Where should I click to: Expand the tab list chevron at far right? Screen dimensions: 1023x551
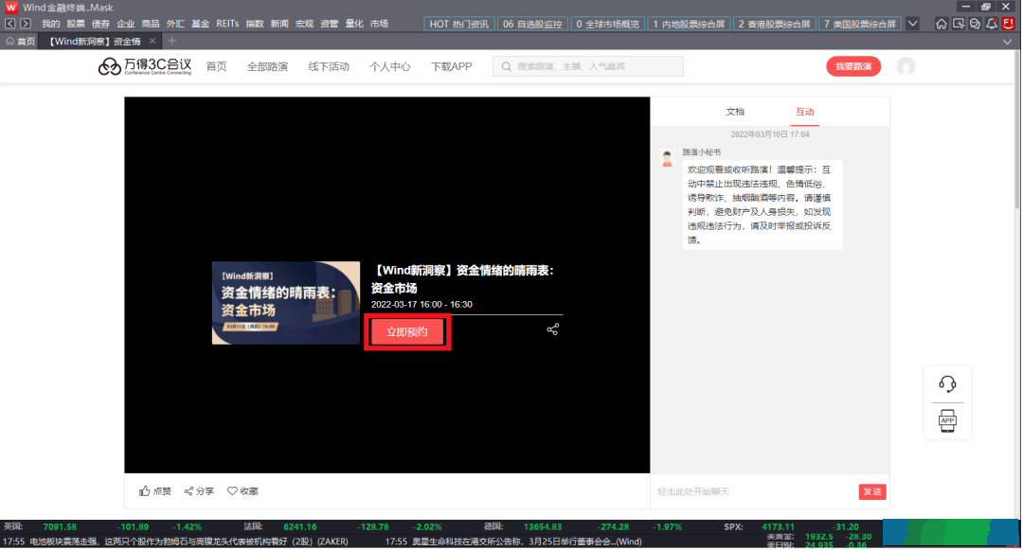coord(1007,42)
